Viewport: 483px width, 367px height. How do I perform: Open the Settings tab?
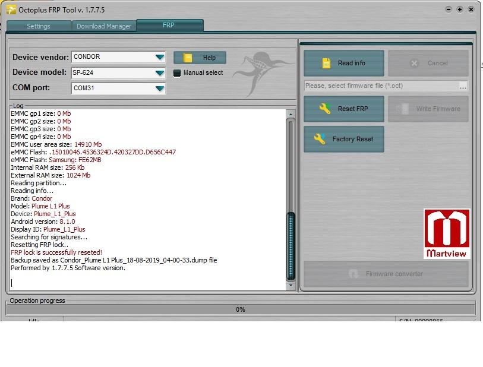39,26
